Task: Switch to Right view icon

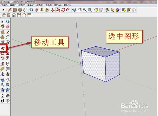Action: coord(19,15)
